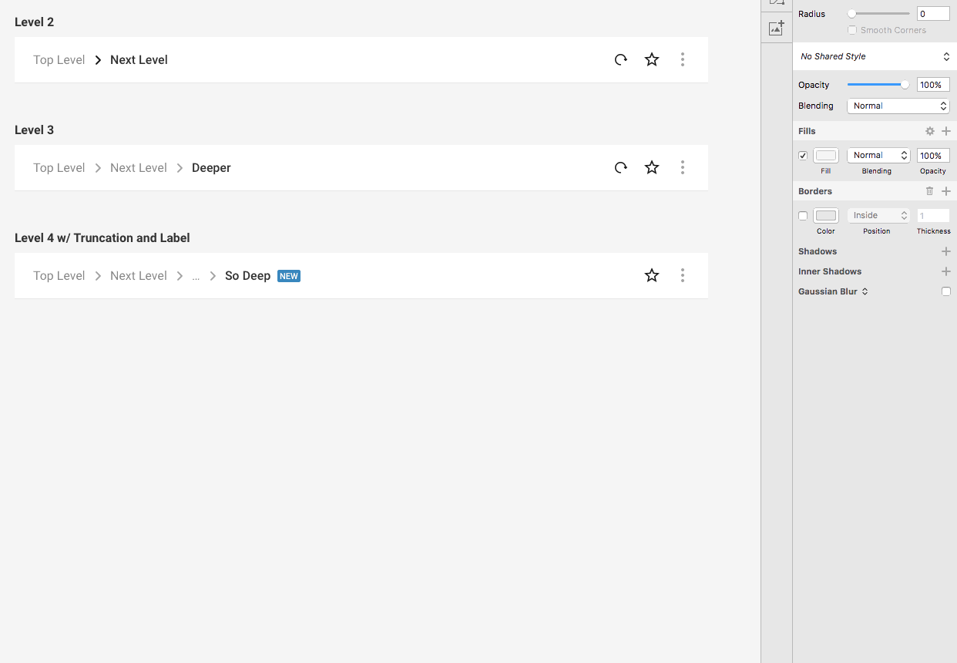
Task: Delete the border using the trash icon
Action: point(929,190)
